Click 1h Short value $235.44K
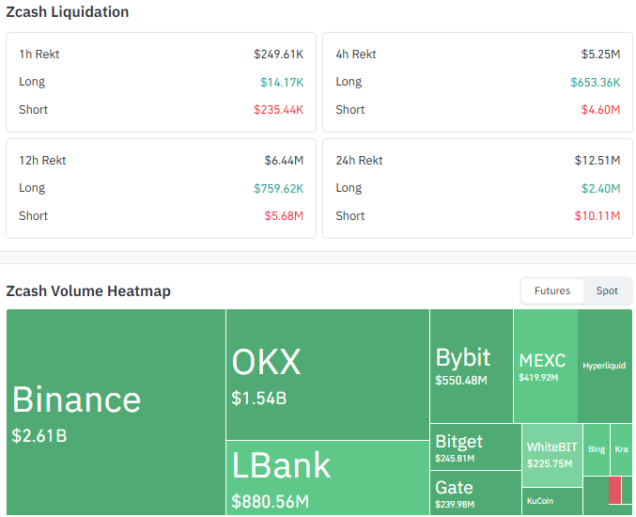Viewport: 636px width, 517px height. point(278,110)
